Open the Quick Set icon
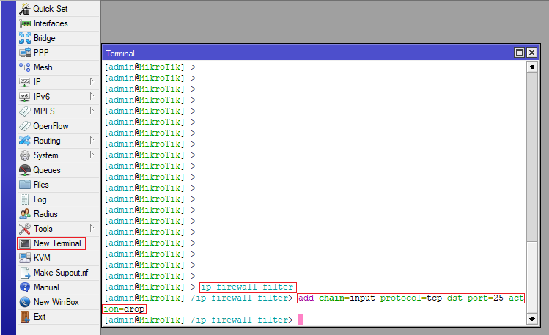Image resolution: width=549 pixels, height=335 pixels. pos(25,9)
